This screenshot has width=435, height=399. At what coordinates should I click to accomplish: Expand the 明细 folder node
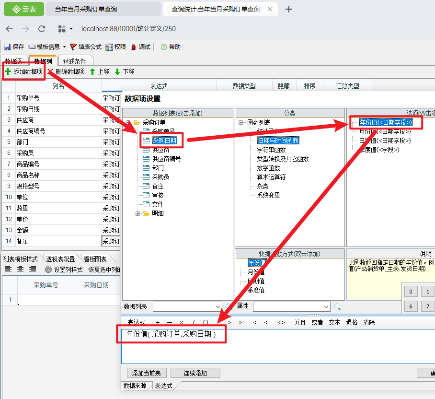tap(137, 213)
